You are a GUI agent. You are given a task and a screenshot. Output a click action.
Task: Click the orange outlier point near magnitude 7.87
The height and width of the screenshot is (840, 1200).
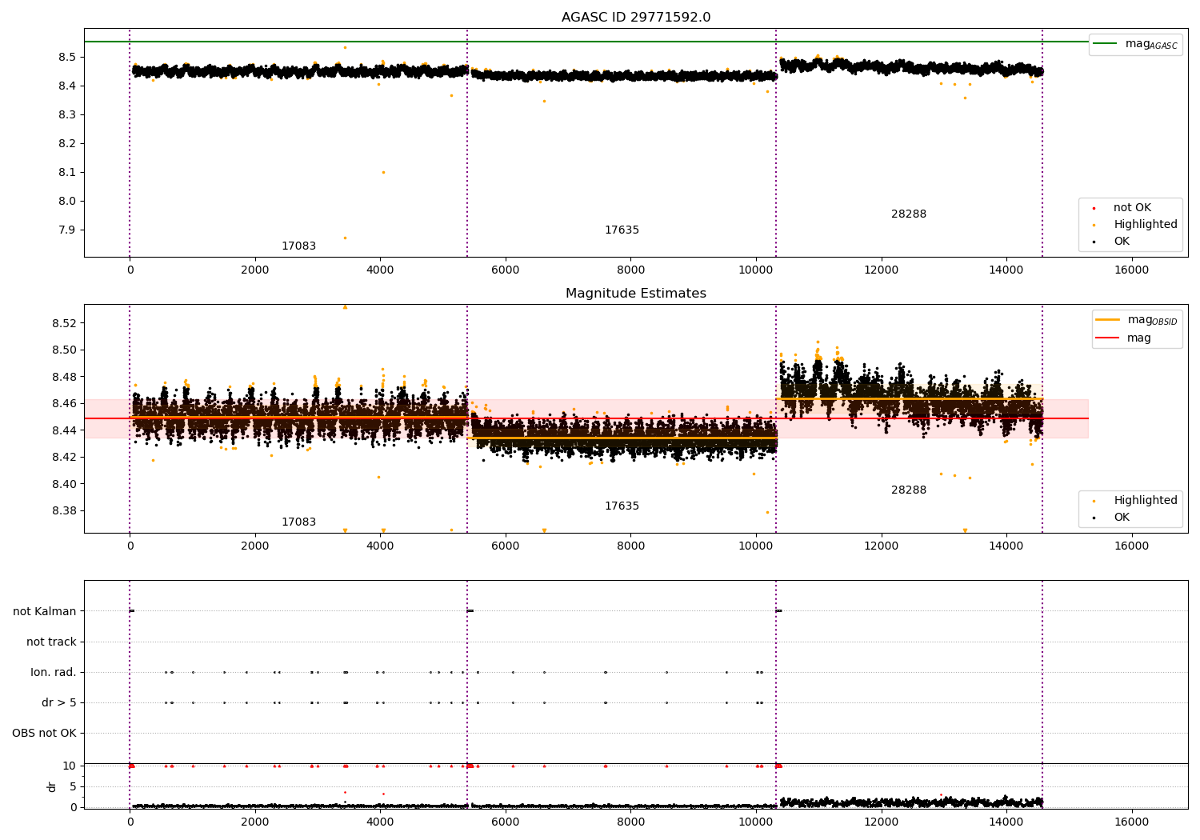coord(345,238)
